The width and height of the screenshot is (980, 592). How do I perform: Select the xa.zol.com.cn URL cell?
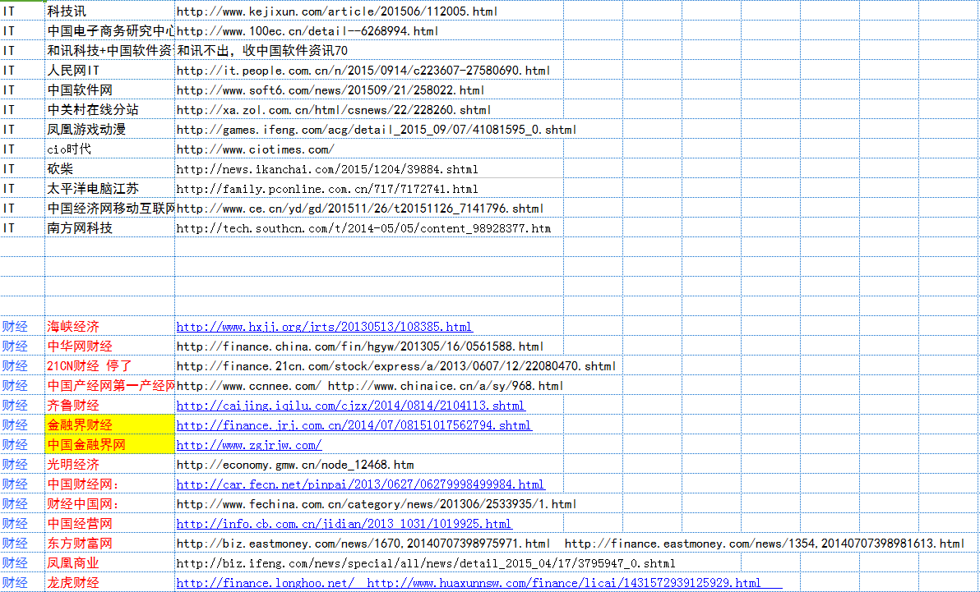pyautogui.click(x=369, y=110)
